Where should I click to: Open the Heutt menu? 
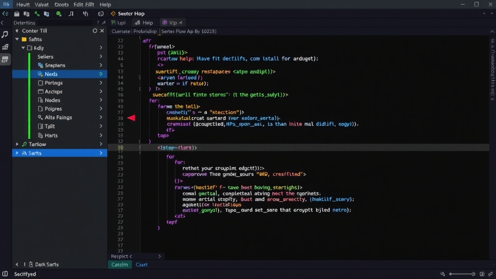pyautogui.click(x=23, y=5)
